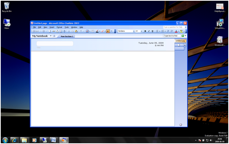Open Windows Media Player from taskbar
Screen dimensions: 229x144
pos(34,140)
